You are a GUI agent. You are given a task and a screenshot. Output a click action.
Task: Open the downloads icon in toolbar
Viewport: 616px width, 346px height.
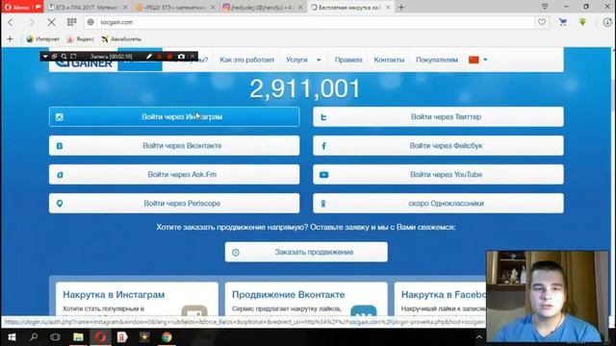tap(607, 22)
